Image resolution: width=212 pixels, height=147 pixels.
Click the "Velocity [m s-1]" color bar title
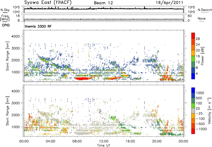pyautogui.click(x=210, y=111)
